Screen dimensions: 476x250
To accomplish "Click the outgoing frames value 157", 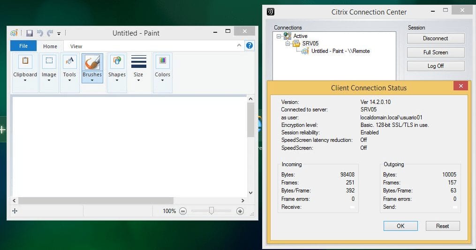I will (452, 183).
